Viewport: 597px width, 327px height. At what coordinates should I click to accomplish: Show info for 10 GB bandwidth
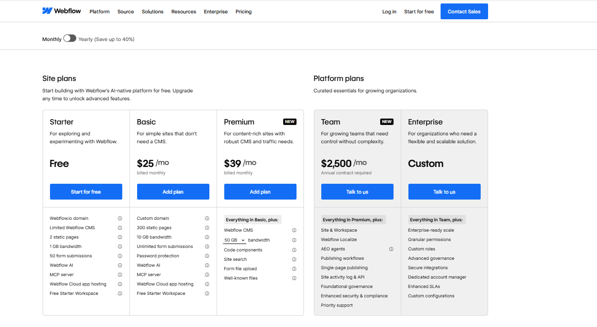207,237
